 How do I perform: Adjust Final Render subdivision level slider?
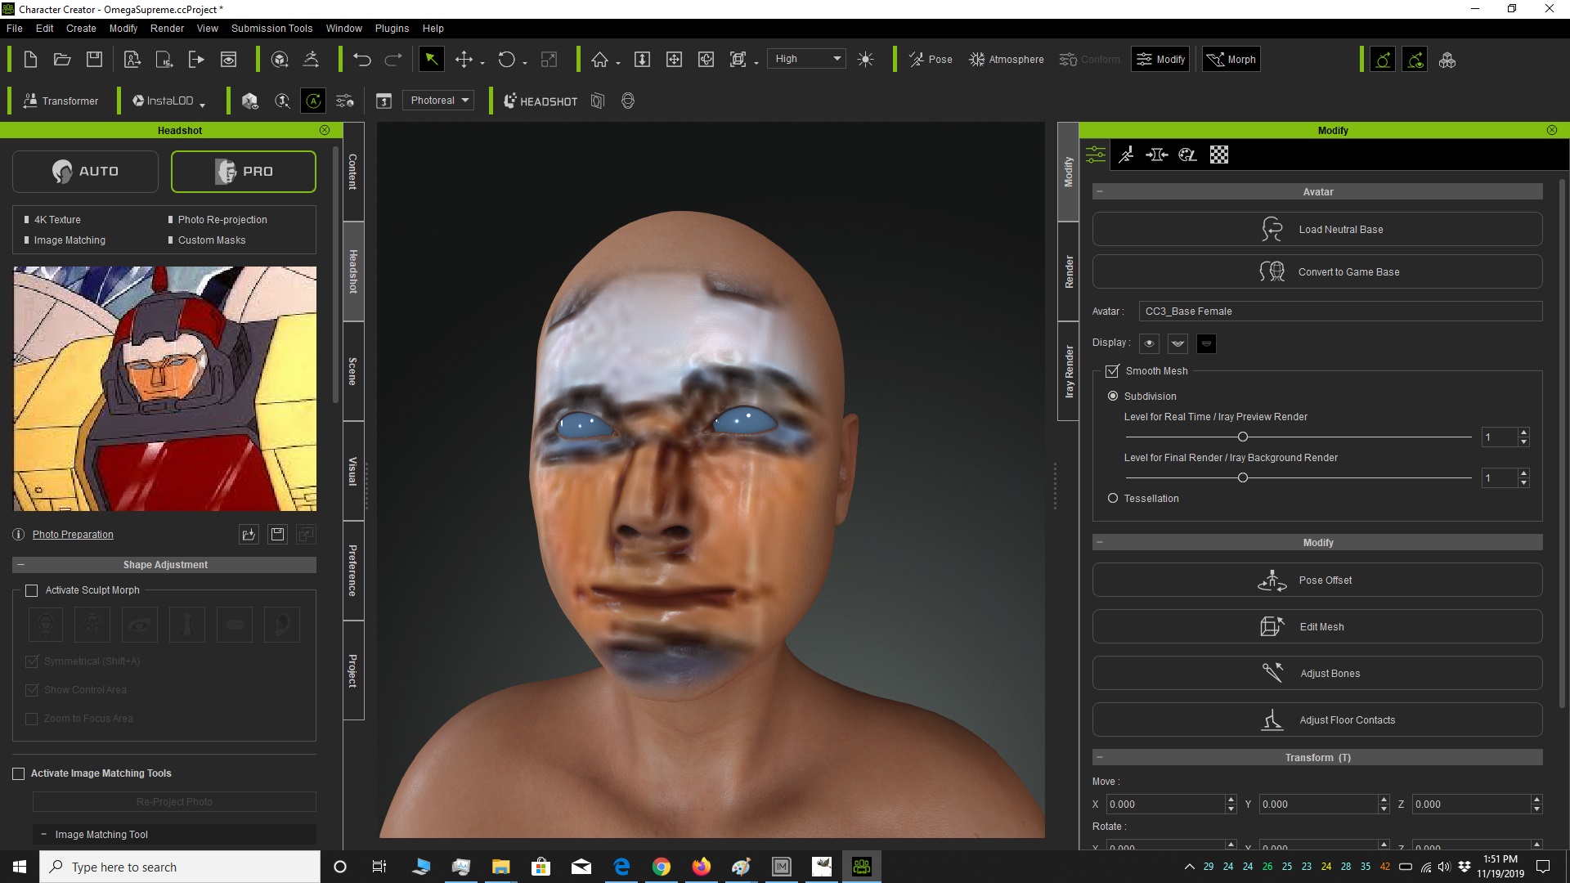pos(1243,477)
